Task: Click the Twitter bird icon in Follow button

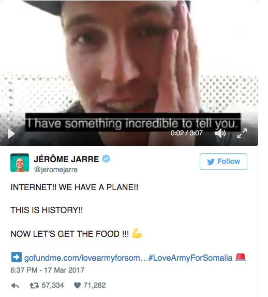Action: point(211,162)
